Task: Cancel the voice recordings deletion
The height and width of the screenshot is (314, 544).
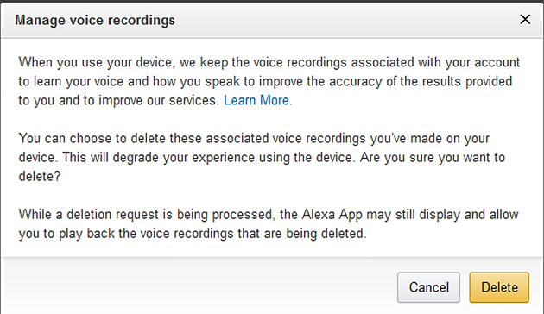Action: 428,287
